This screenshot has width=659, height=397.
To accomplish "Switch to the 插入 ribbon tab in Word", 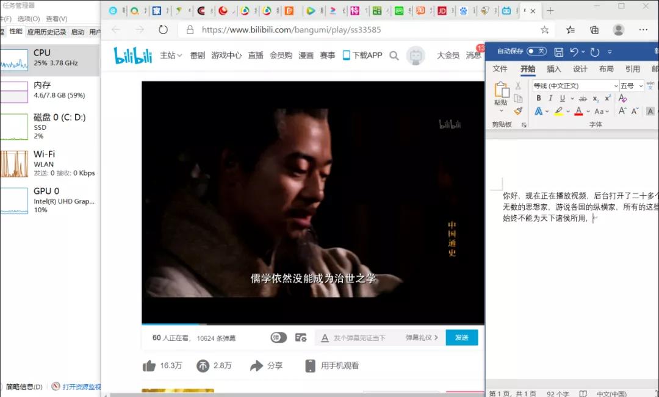I will (x=555, y=68).
